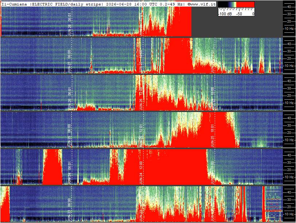Click the gray no-data area of JUN-28 strip

[237, 26]
